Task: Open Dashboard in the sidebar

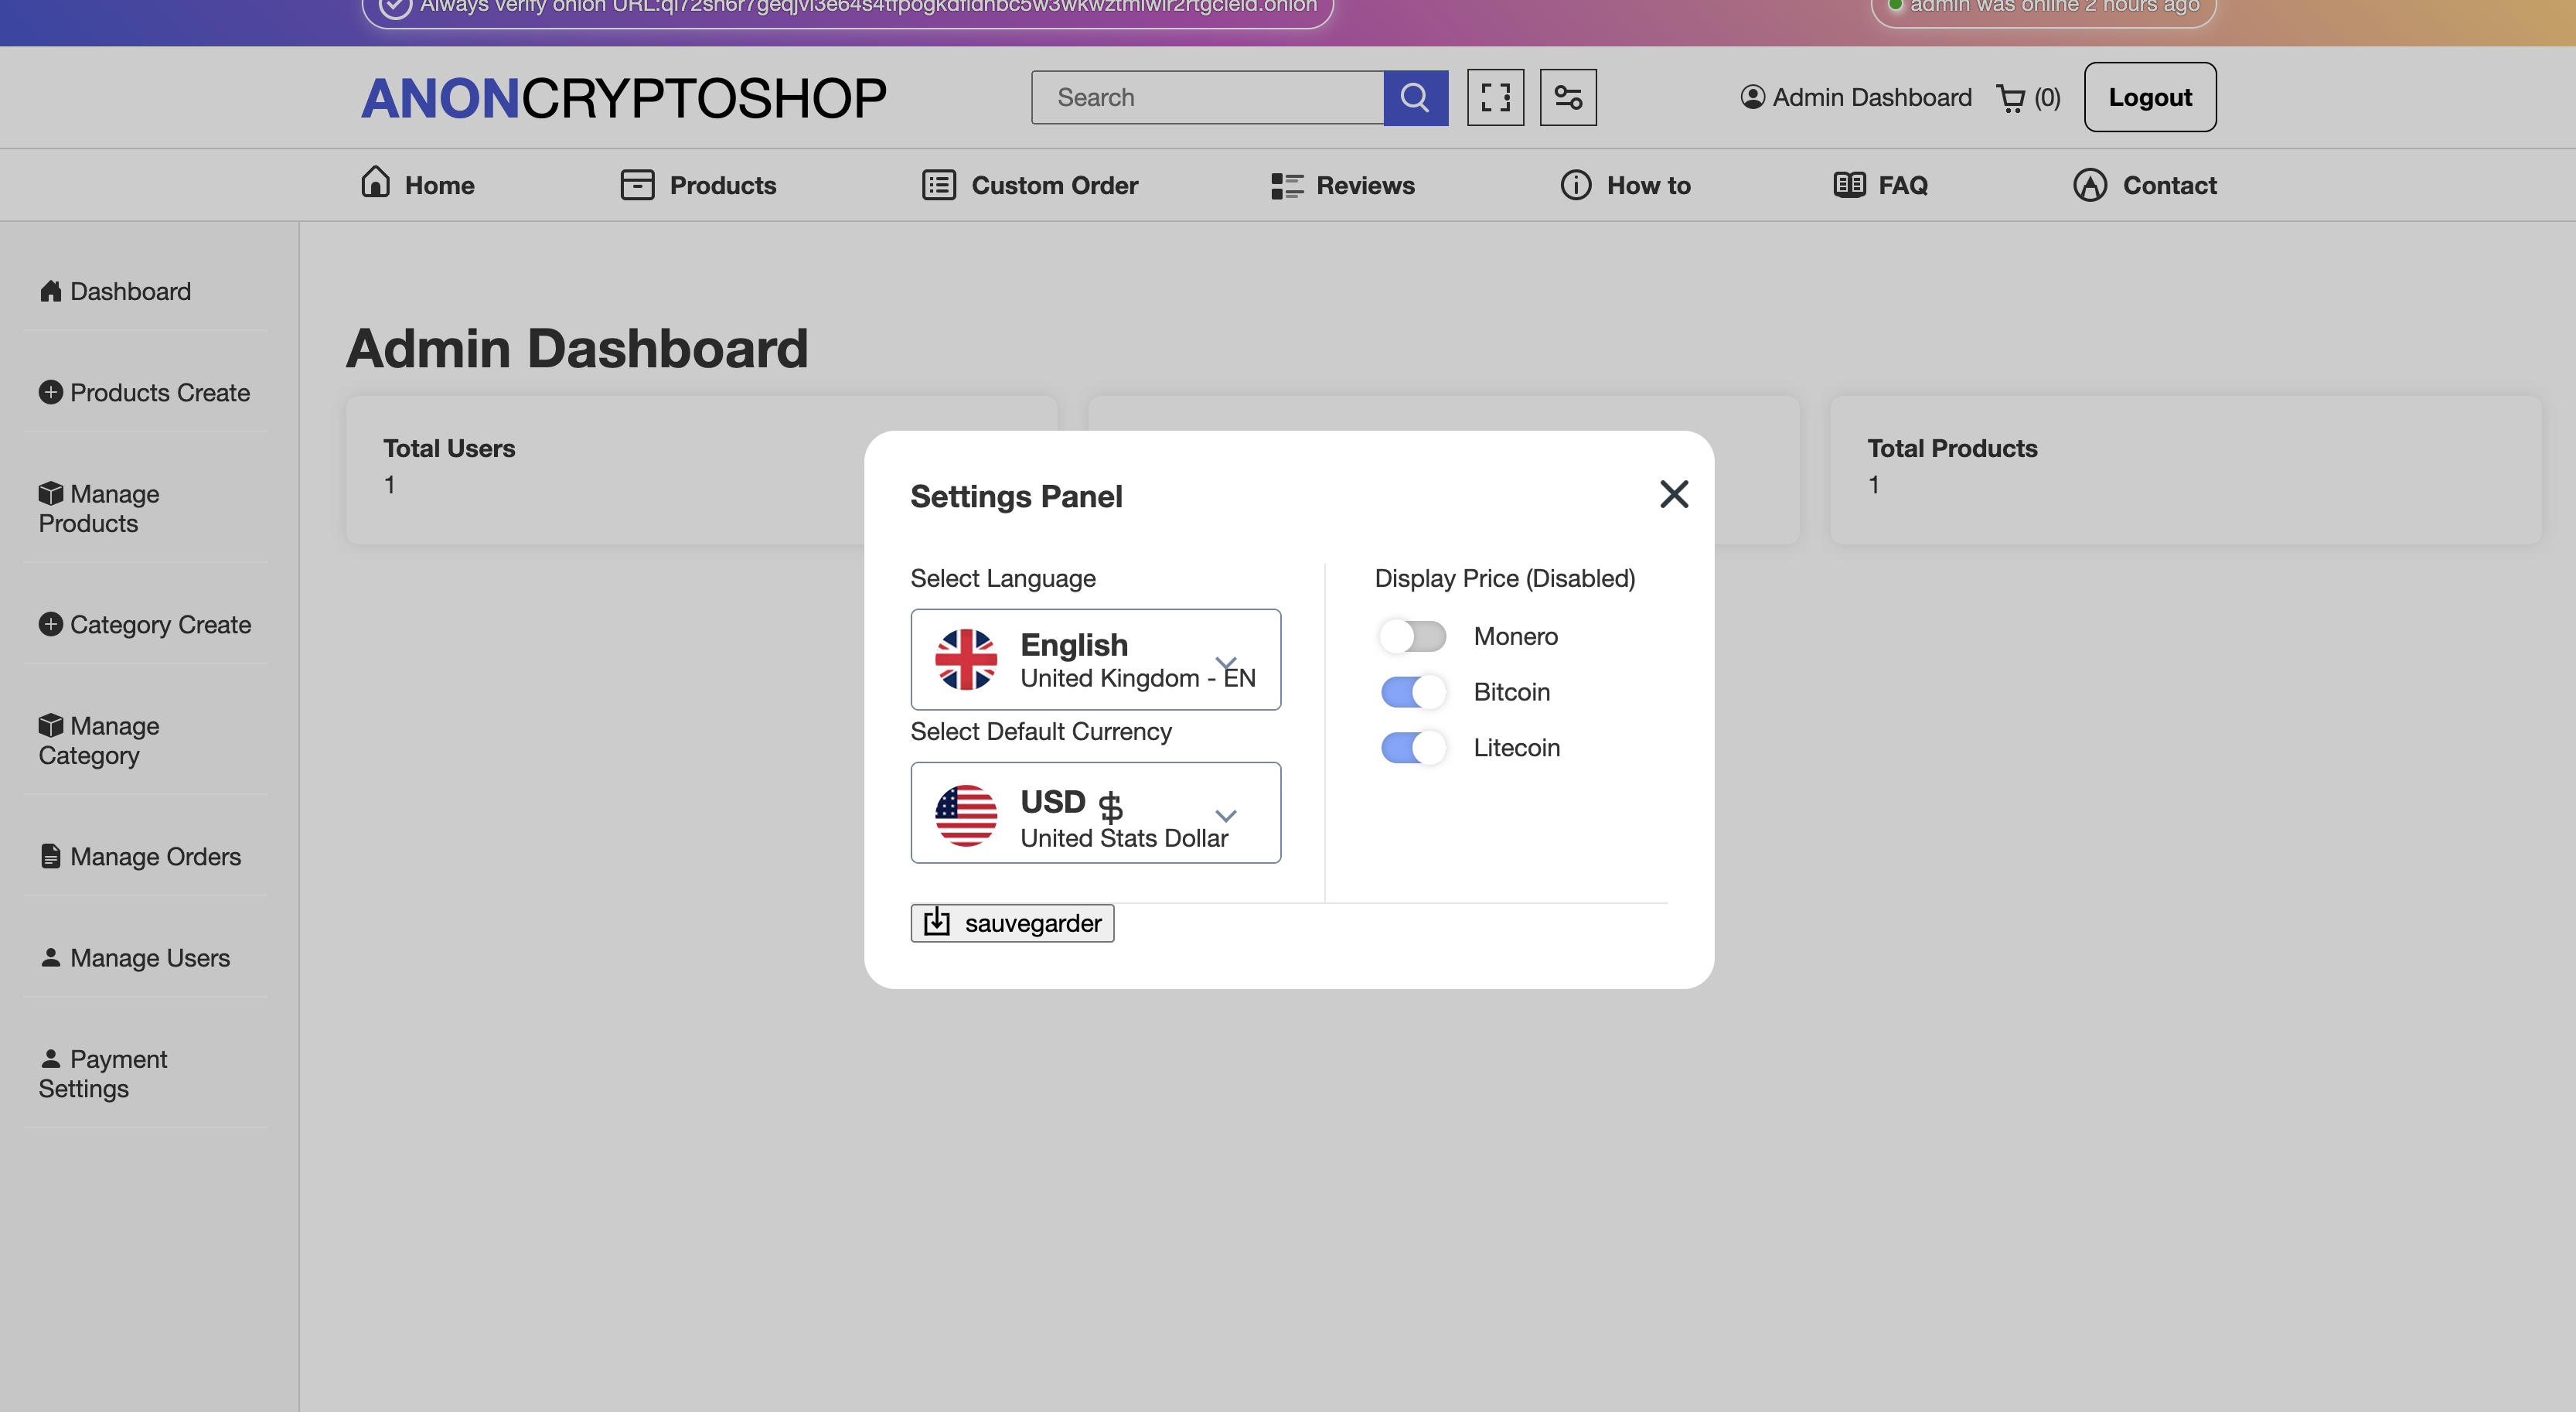Action: [x=115, y=291]
